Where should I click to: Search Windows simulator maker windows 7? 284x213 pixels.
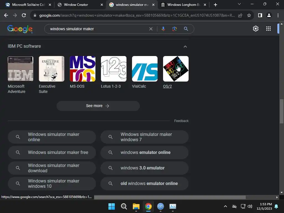pyautogui.click(x=144, y=137)
